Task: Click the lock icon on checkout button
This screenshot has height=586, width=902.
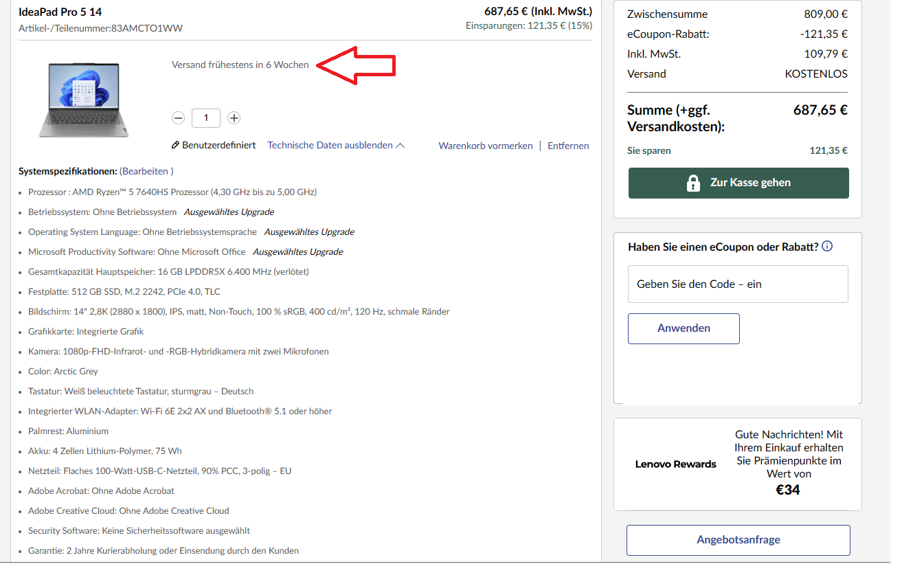Action: pos(694,183)
